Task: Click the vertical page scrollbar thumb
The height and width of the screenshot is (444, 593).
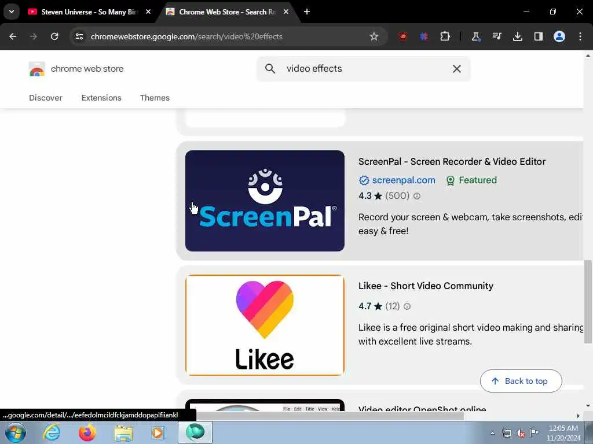Action: click(588, 301)
